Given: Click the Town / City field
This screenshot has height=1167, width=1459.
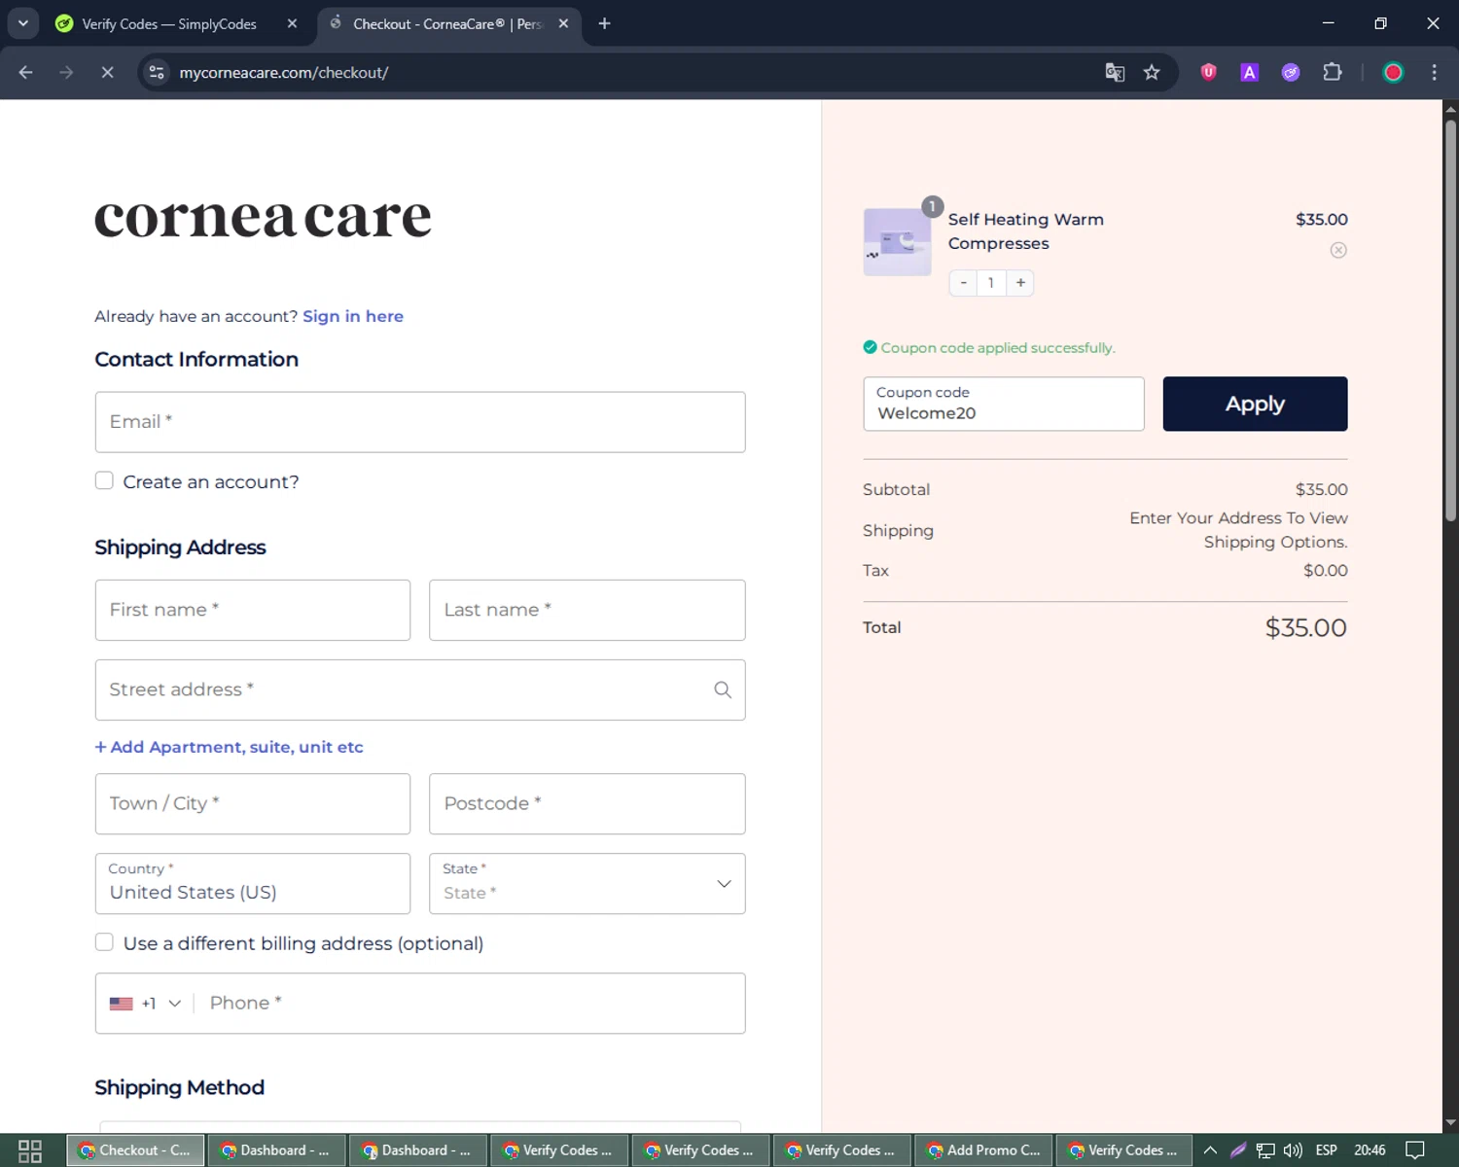Looking at the screenshot, I should [253, 803].
